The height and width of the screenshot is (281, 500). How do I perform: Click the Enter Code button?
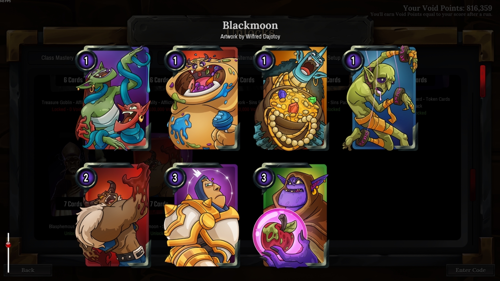(471, 270)
